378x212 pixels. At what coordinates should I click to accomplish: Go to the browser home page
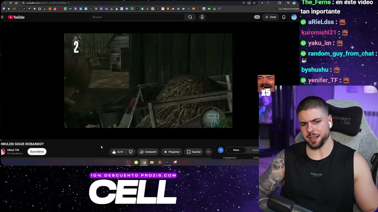click(16, 3)
